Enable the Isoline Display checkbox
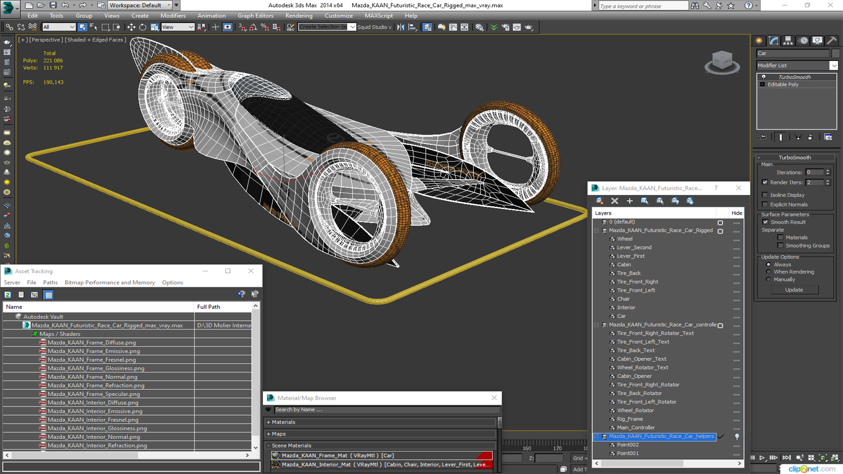Image resolution: width=843 pixels, height=474 pixels. 765,195
